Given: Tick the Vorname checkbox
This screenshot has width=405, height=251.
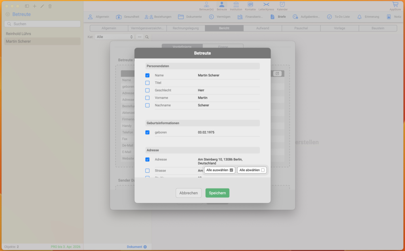Looking at the screenshot, I should pos(148,98).
